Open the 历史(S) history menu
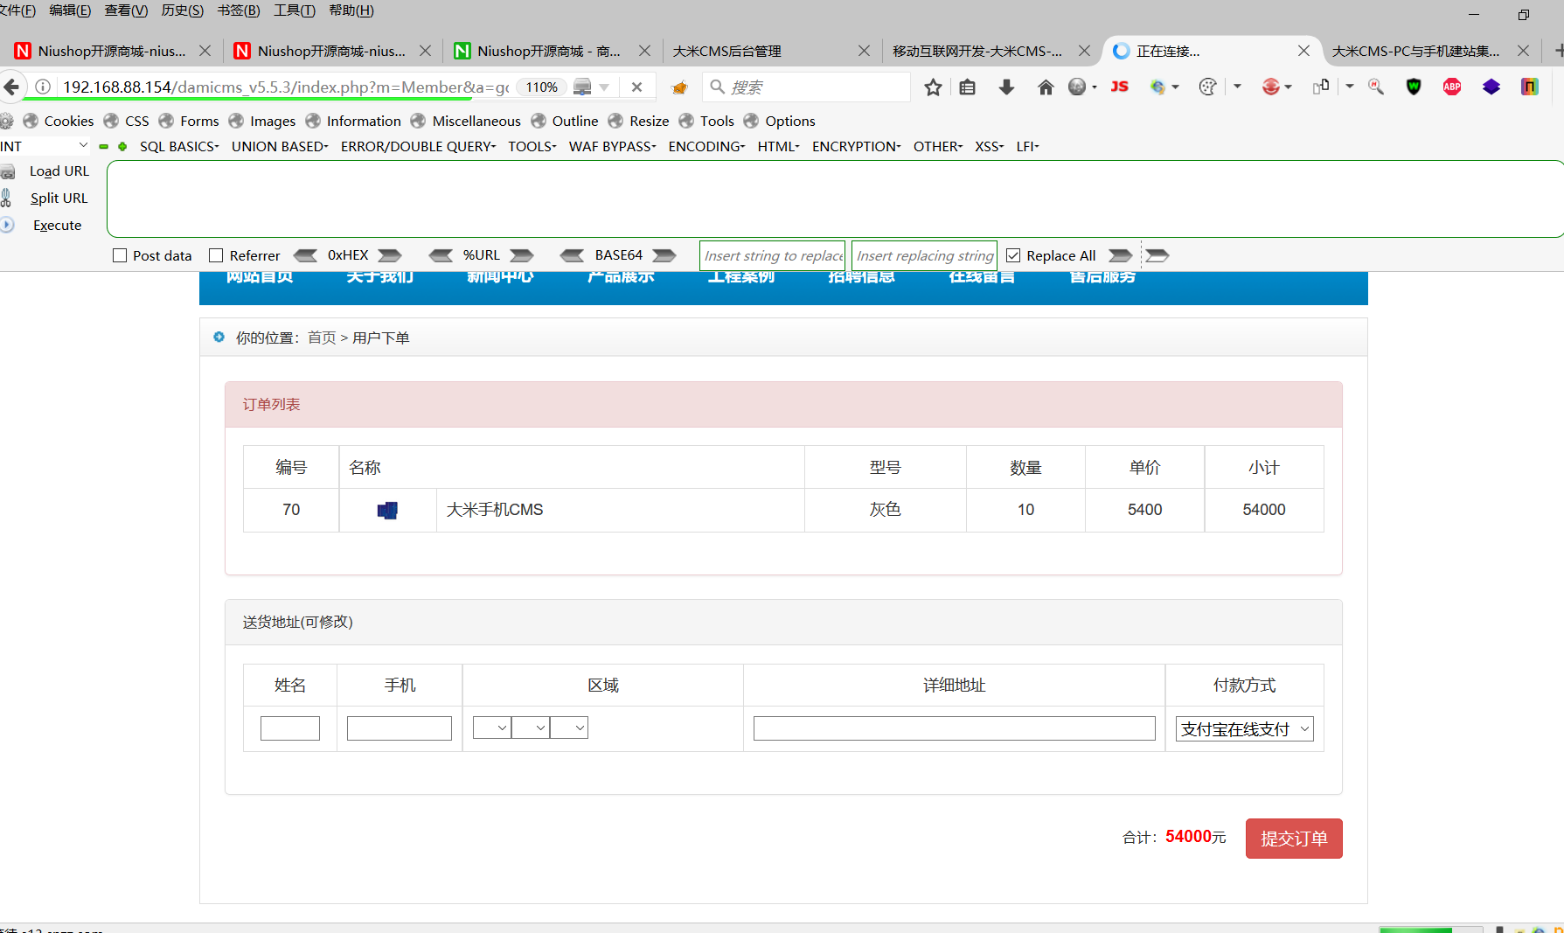The height and width of the screenshot is (933, 1564). point(182,10)
